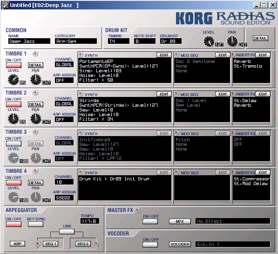Click the Timbre 4 SYNTH section icon
The width and height of the screenshot is (278, 254).
tap(81, 172)
